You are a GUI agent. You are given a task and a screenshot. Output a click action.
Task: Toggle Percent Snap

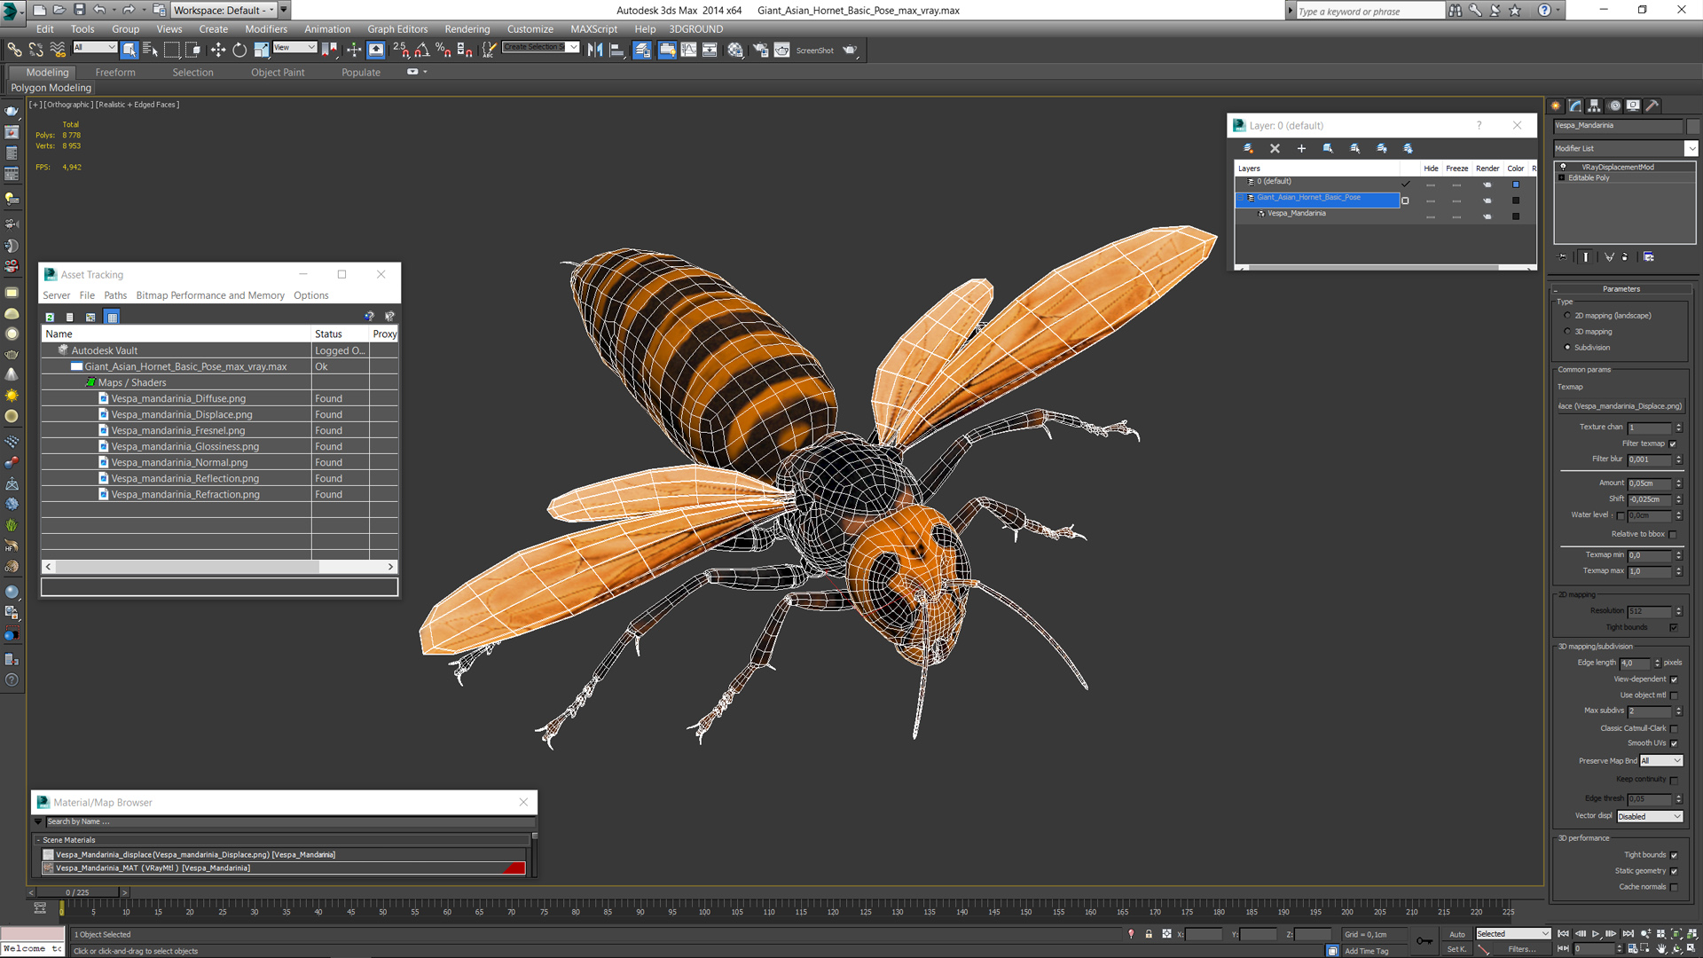pos(443,50)
